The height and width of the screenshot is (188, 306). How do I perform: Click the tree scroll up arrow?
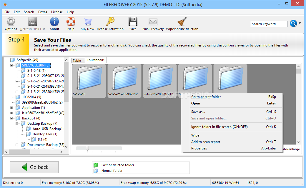tap(66, 60)
